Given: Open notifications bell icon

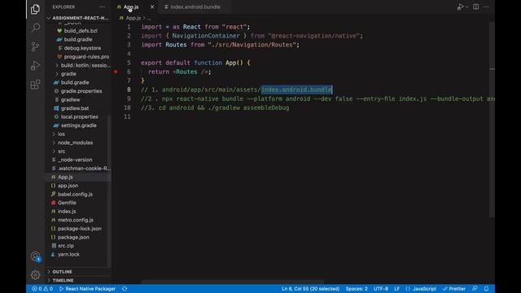Looking at the screenshot, I should tap(487, 289).
